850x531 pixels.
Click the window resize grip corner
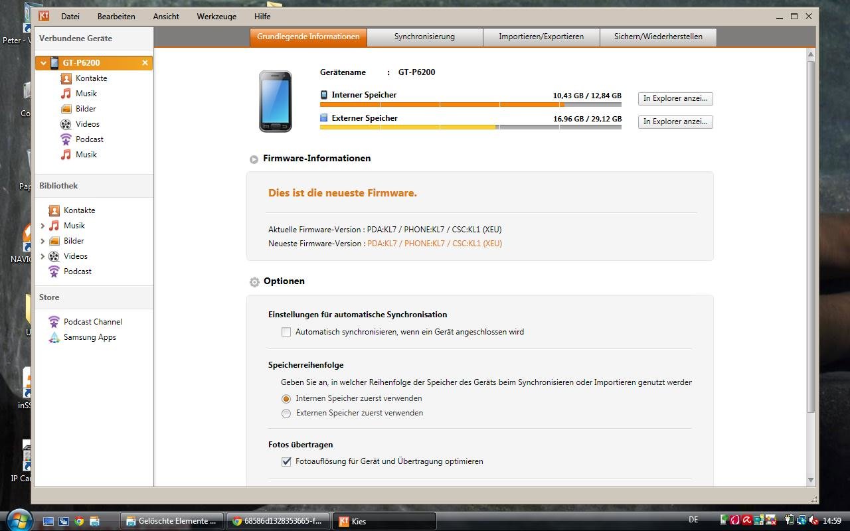[x=814, y=499]
